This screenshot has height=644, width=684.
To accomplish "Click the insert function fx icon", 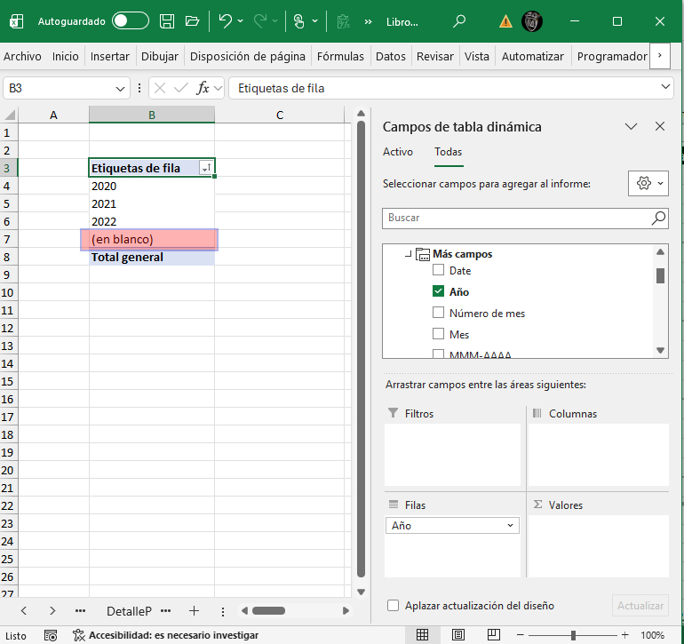I will 203,88.
